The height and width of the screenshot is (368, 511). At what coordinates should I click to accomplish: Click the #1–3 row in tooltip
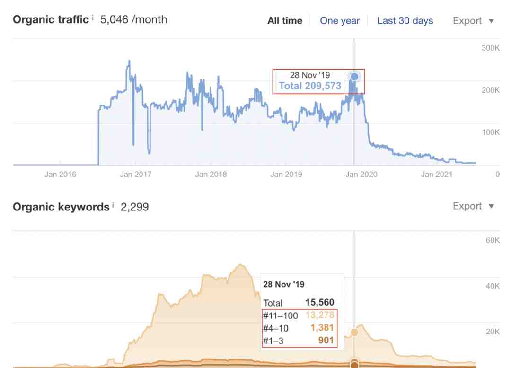[x=299, y=341]
